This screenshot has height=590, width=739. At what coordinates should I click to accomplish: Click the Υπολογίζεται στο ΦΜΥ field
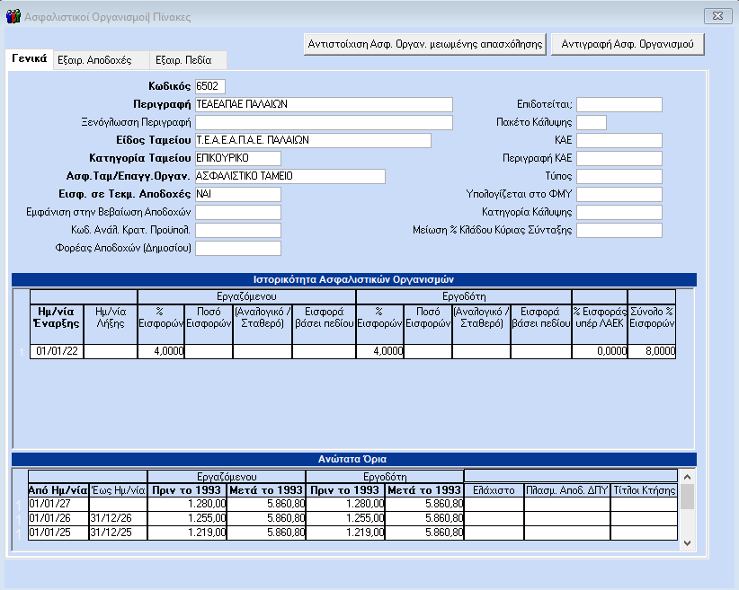(x=619, y=194)
